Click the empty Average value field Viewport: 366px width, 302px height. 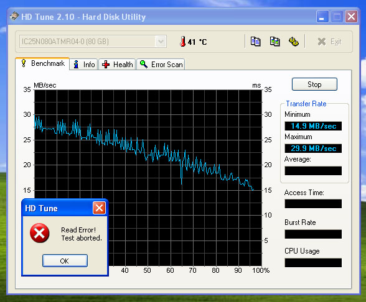tap(313, 171)
